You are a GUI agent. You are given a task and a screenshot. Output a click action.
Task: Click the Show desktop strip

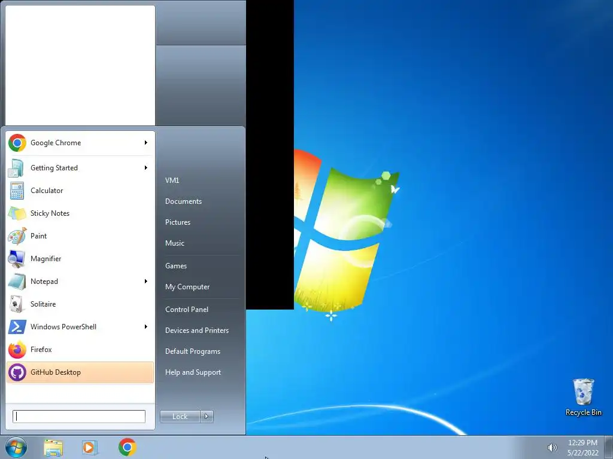point(609,447)
